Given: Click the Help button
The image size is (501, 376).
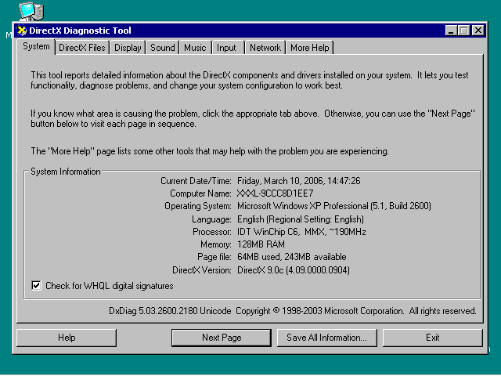Looking at the screenshot, I should click(67, 338).
